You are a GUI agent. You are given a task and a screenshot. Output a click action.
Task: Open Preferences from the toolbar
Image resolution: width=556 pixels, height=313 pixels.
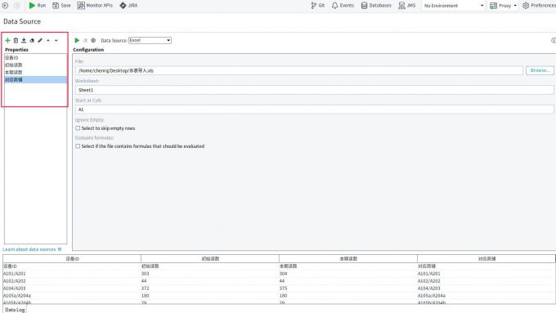tap(539, 6)
